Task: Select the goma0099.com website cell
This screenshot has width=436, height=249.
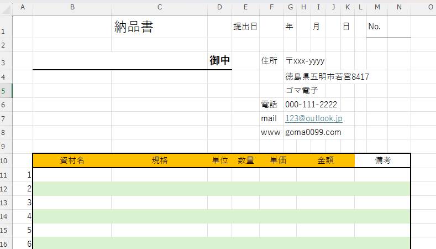Action: pos(313,132)
